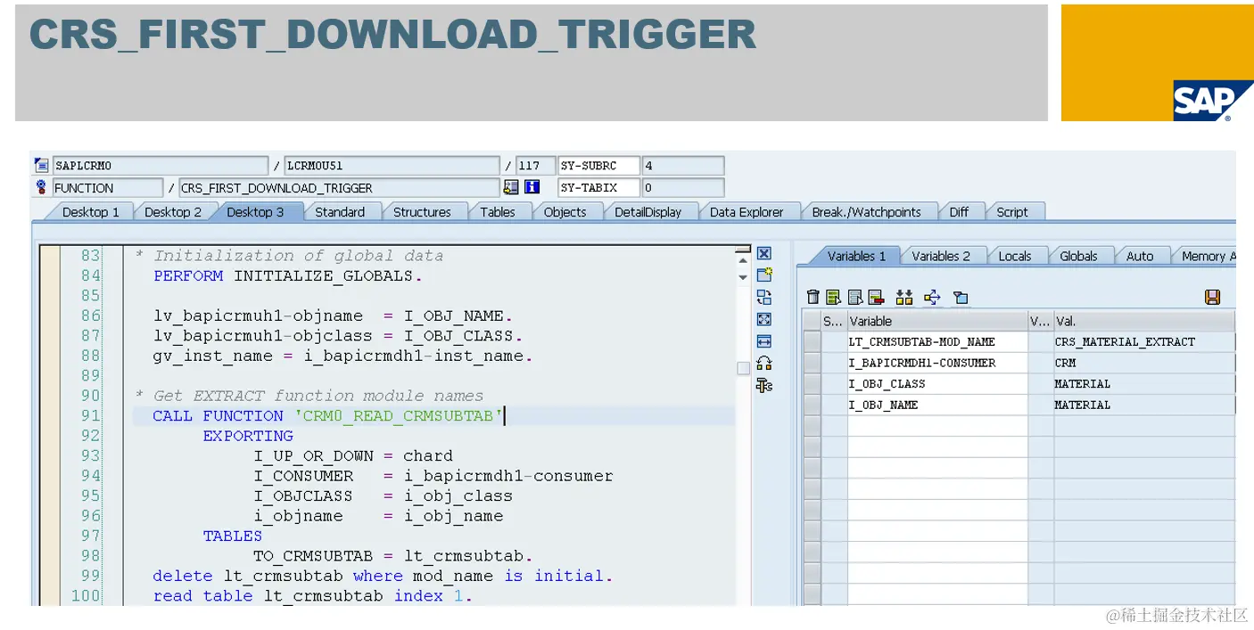The width and height of the screenshot is (1254, 630).
Task: Switch to Desktop 1 tab
Action: point(90,212)
